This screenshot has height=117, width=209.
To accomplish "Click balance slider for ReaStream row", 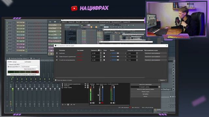I will [118, 53].
